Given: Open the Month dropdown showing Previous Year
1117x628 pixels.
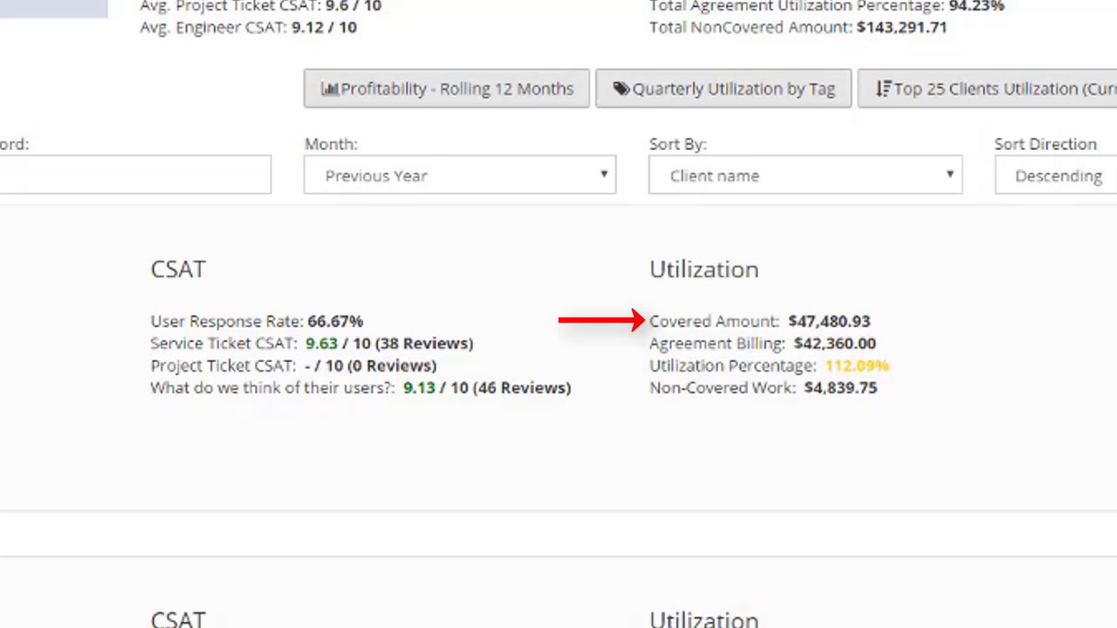Looking at the screenshot, I should point(460,175).
